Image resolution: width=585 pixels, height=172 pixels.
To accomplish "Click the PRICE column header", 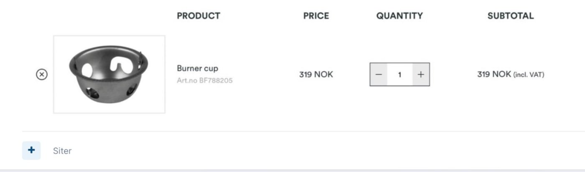I will 316,16.
